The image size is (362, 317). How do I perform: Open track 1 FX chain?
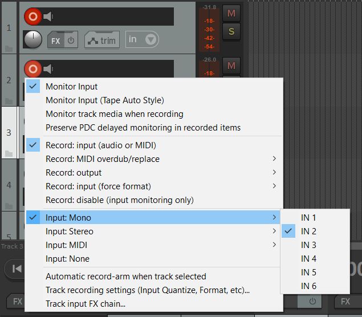(55, 40)
